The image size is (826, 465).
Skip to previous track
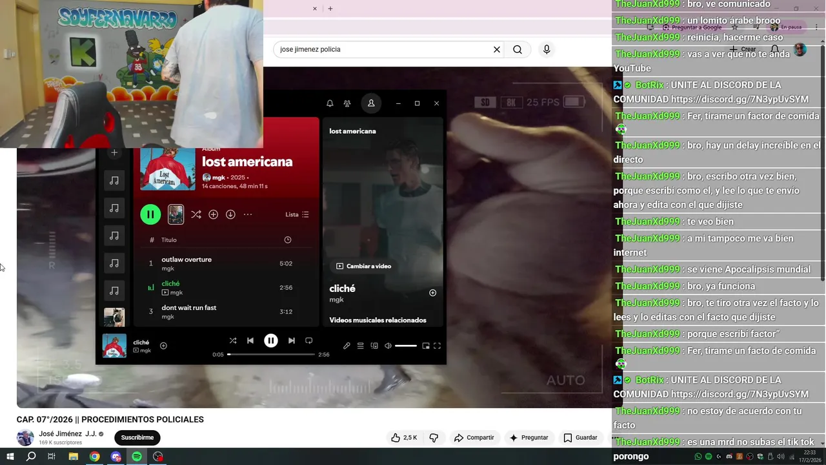[x=250, y=341]
